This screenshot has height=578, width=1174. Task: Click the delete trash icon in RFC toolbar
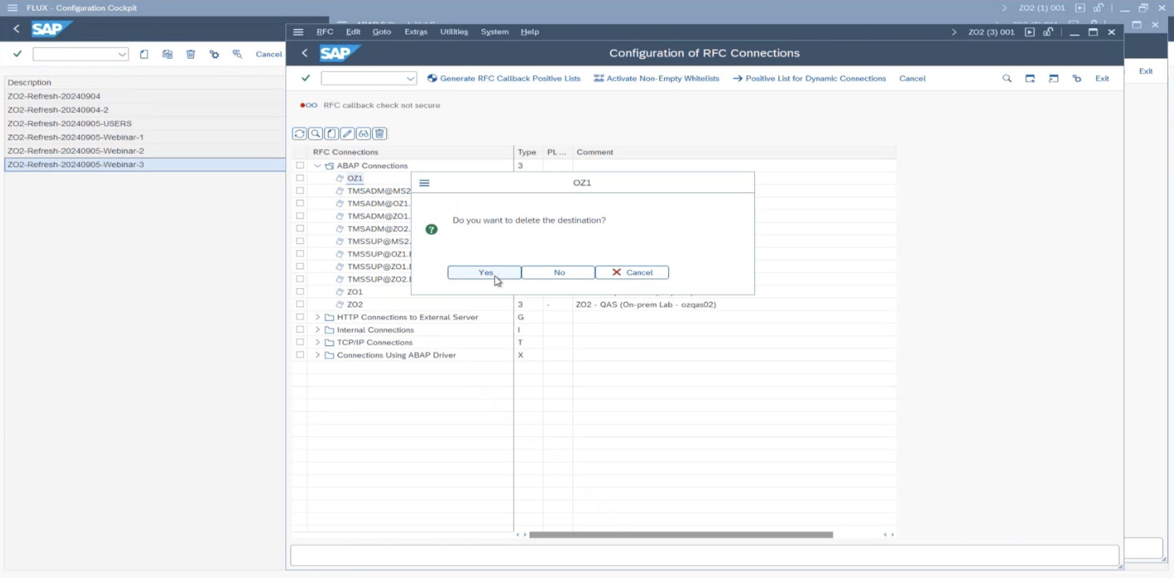[x=380, y=134]
